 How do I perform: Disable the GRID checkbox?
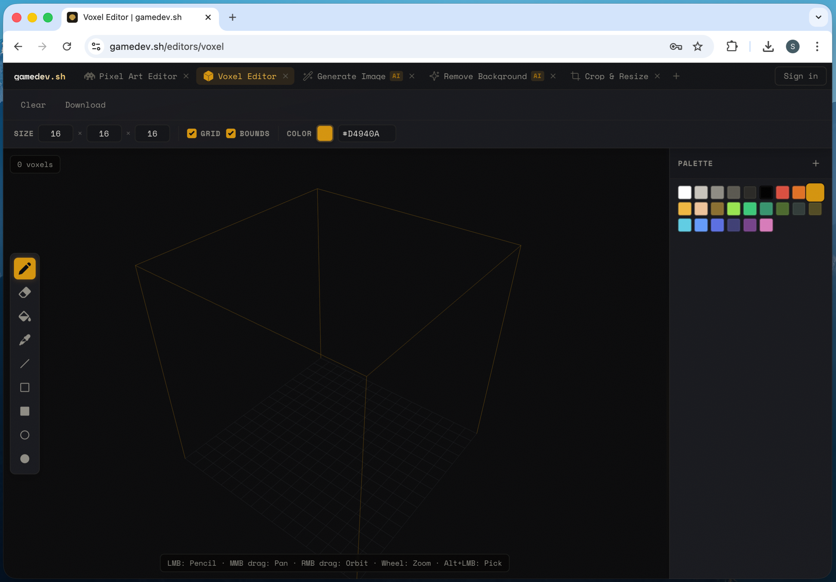pos(192,133)
